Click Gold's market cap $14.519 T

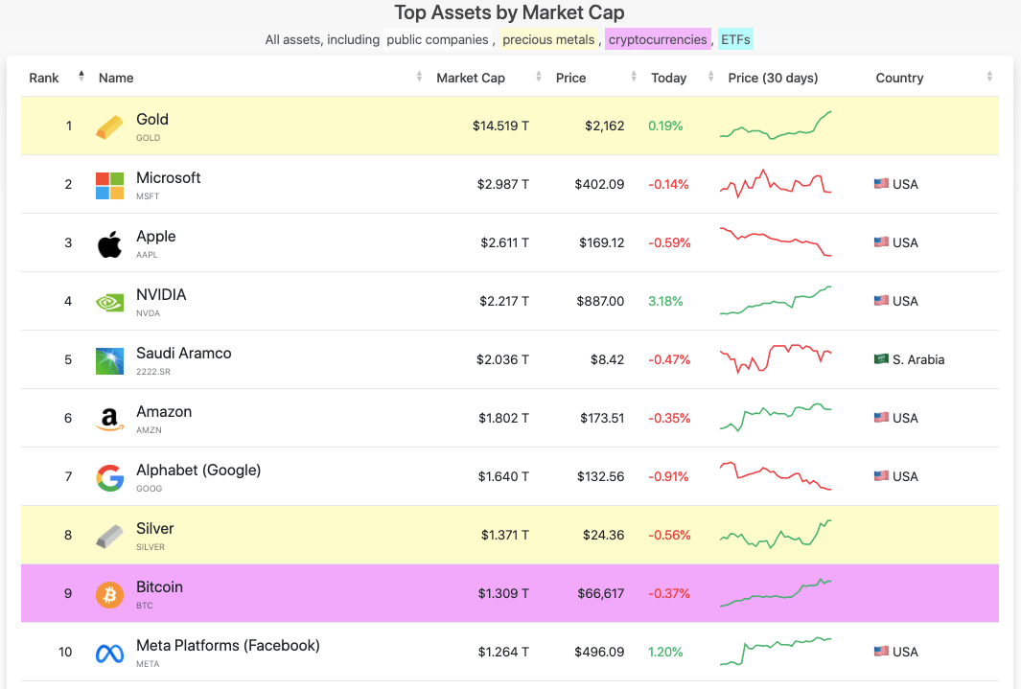pyautogui.click(x=500, y=126)
